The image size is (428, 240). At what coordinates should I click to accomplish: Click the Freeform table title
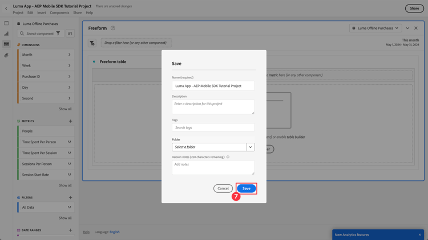coord(113,62)
